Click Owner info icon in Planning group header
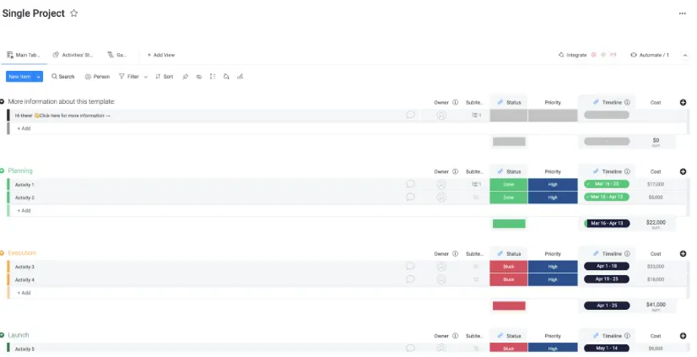This screenshot has width=697, height=357. coord(455,171)
